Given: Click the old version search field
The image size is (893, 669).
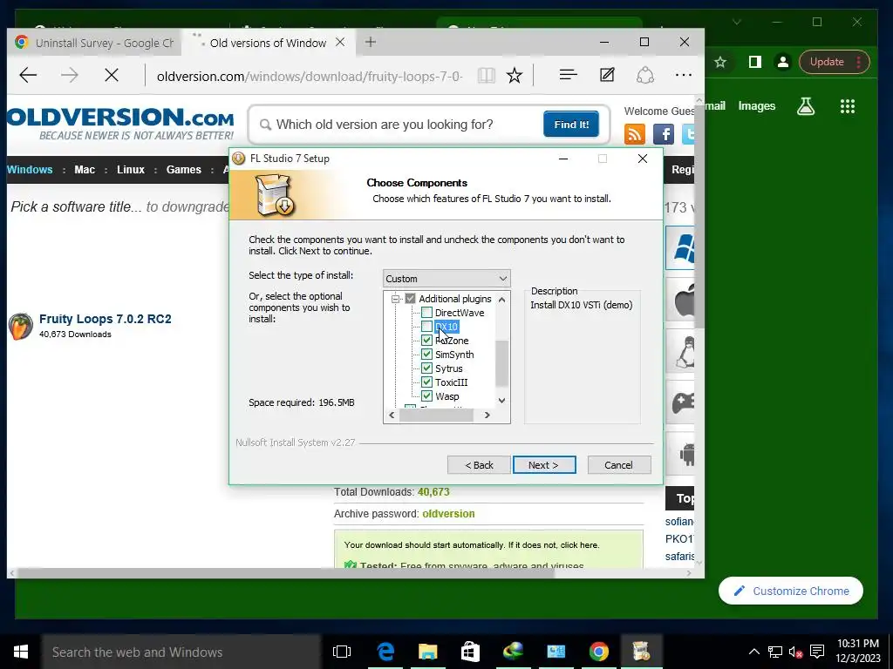Looking at the screenshot, I should (x=399, y=125).
